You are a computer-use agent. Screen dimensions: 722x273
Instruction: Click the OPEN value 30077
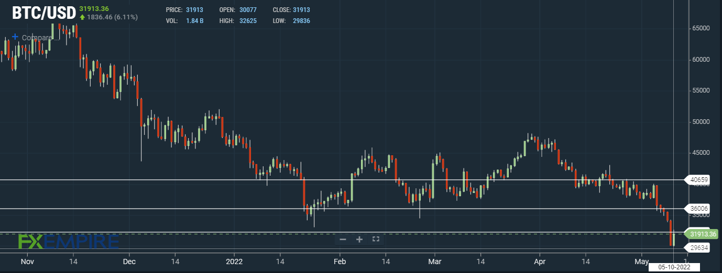coord(248,10)
